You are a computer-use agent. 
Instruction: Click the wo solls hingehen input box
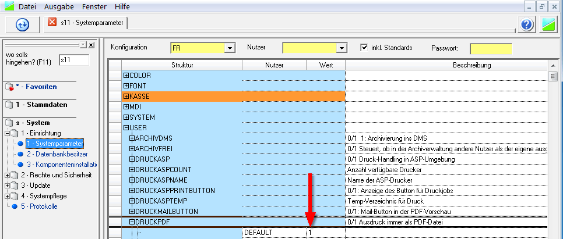click(x=73, y=59)
